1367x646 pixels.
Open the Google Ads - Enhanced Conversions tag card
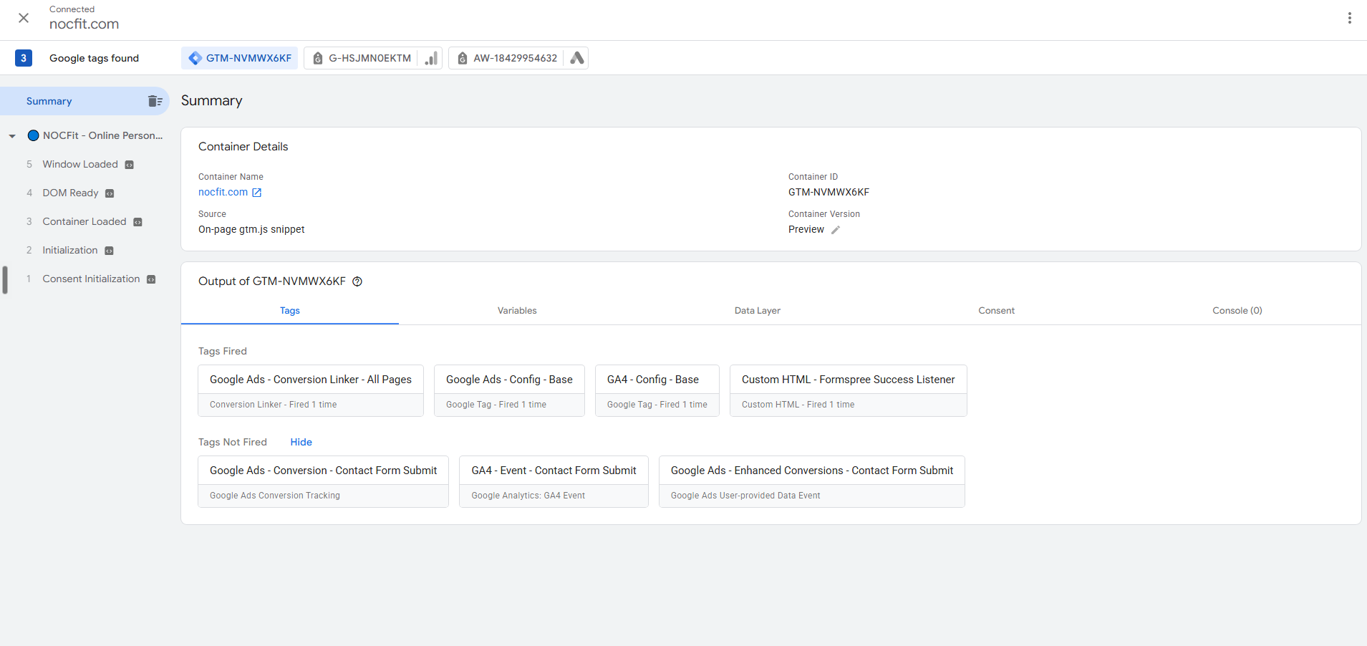[x=812, y=481]
